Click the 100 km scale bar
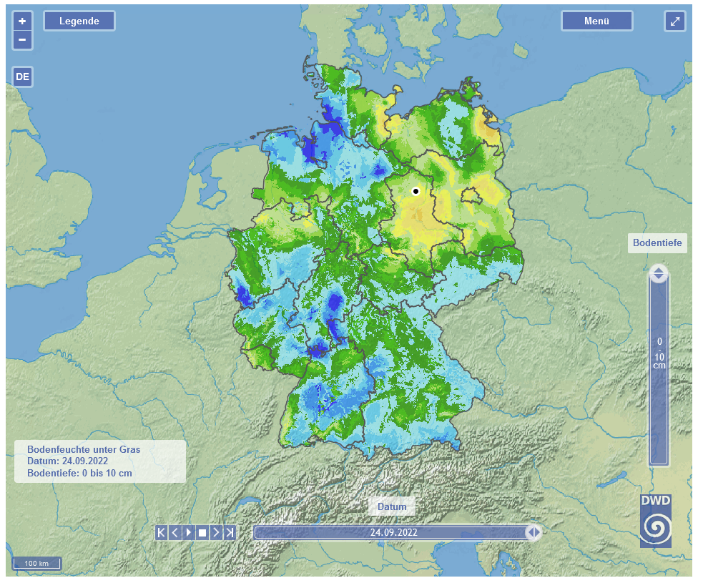Screen dimensions: 703x583 click(x=36, y=564)
